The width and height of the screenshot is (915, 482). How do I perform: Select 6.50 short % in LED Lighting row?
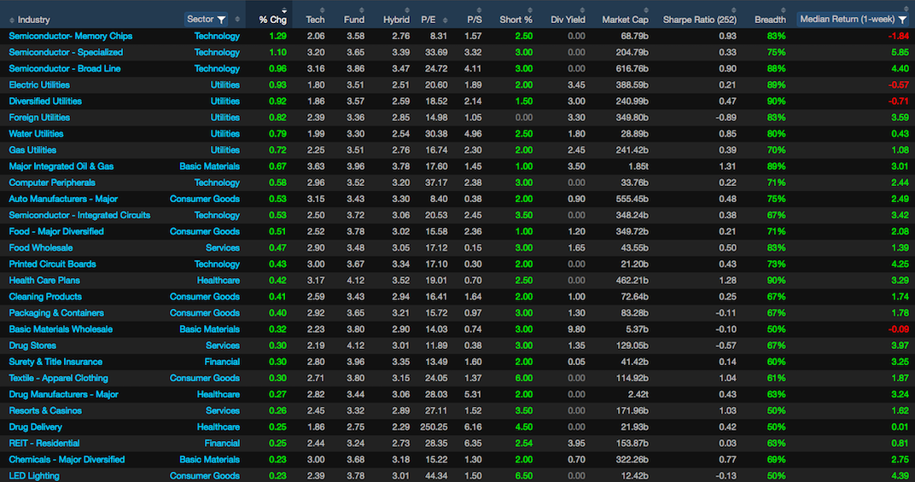(x=523, y=477)
